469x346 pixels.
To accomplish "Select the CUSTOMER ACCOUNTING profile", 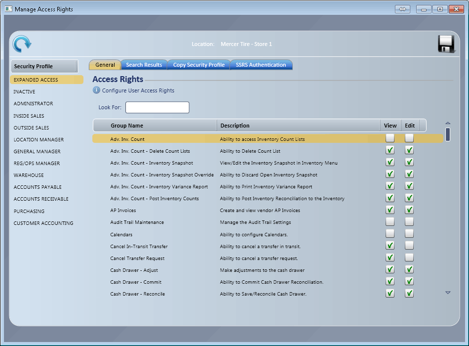I will coord(43,223).
